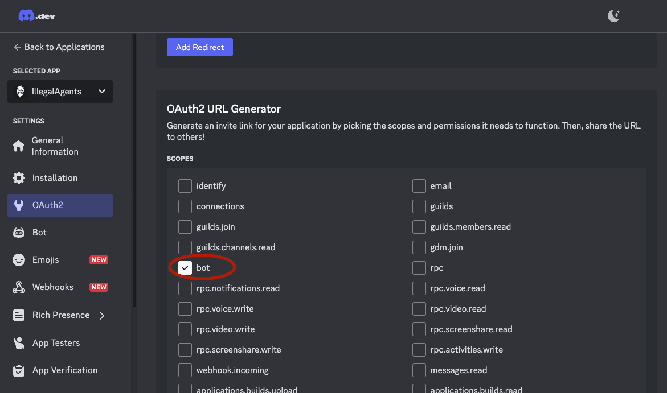Enable the identify scope checkbox
This screenshot has width=667, height=393.
(185, 185)
